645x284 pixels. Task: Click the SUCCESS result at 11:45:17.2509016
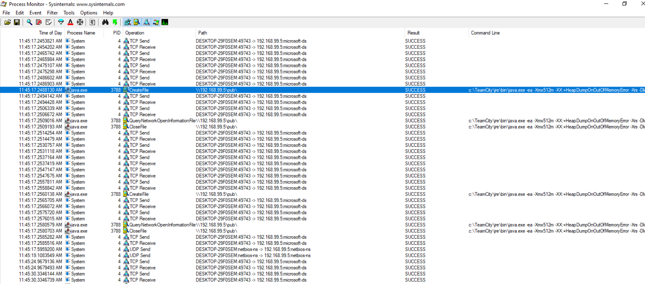(415, 121)
